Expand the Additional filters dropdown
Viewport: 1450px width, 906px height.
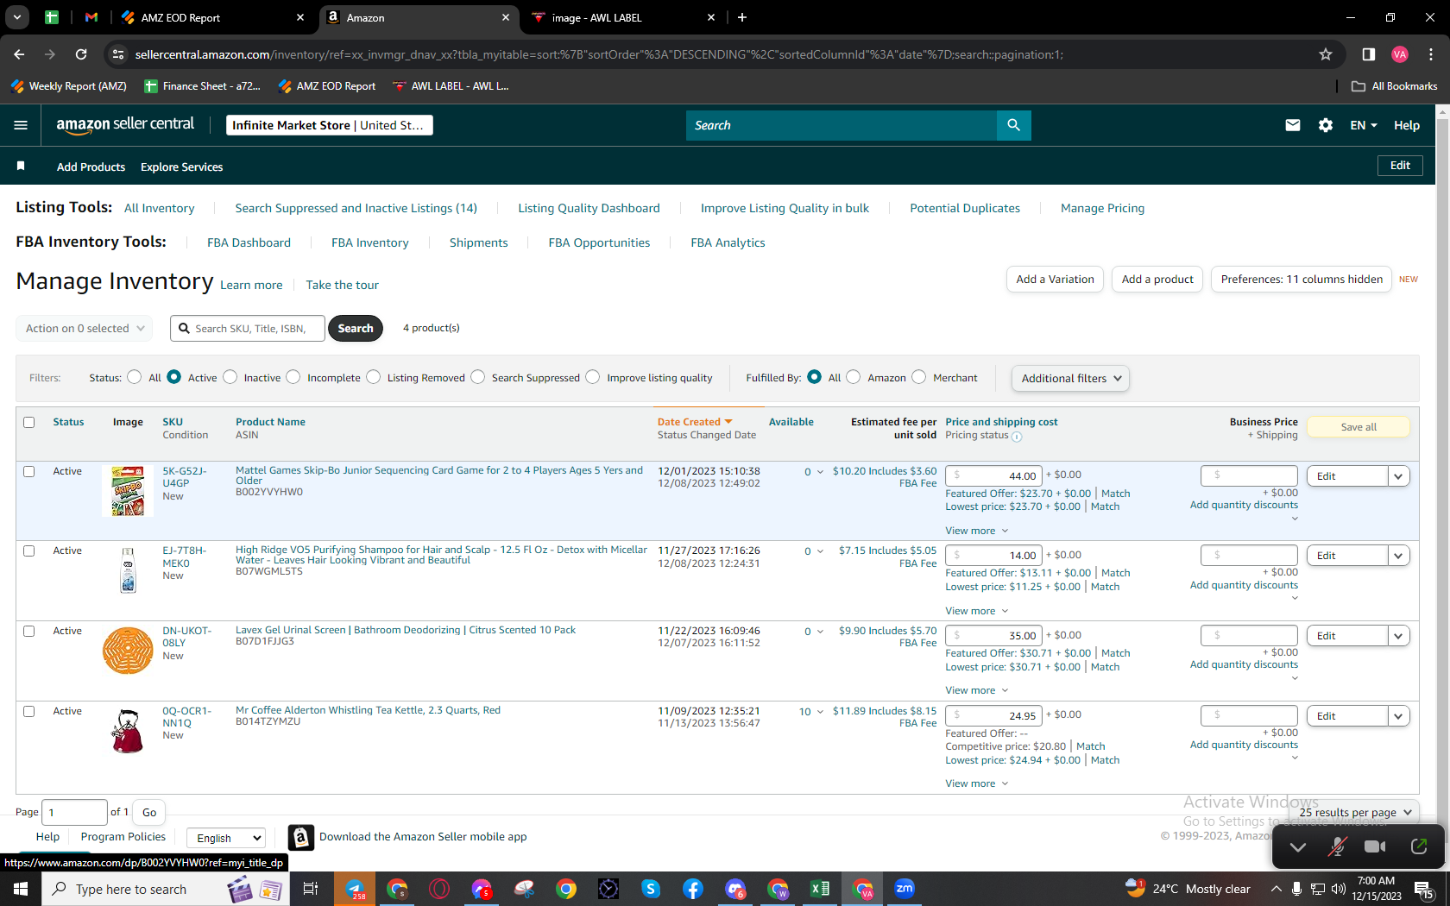[x=1070, y=378]
